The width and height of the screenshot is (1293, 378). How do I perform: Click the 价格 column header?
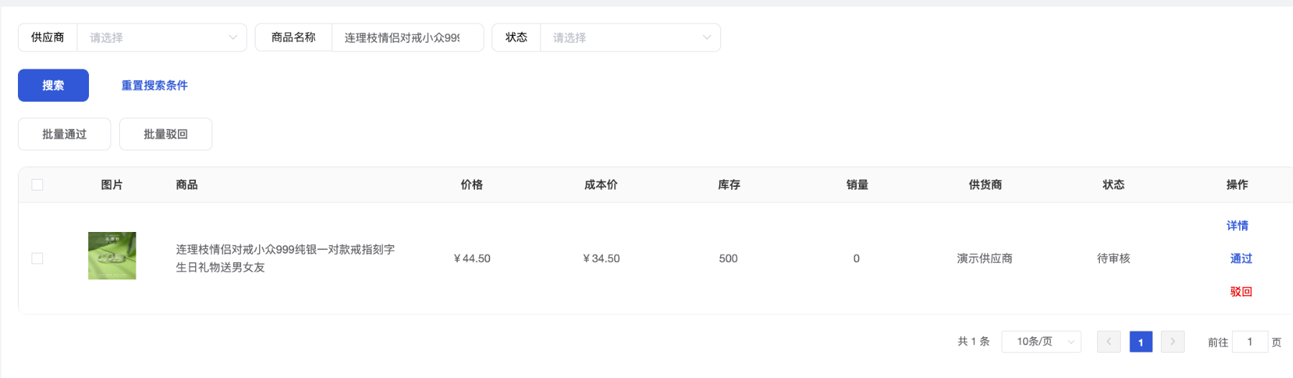471,185
